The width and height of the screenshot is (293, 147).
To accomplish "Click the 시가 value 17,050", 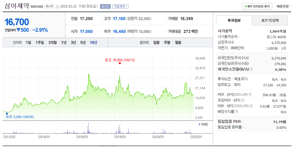I will (86, 32).
